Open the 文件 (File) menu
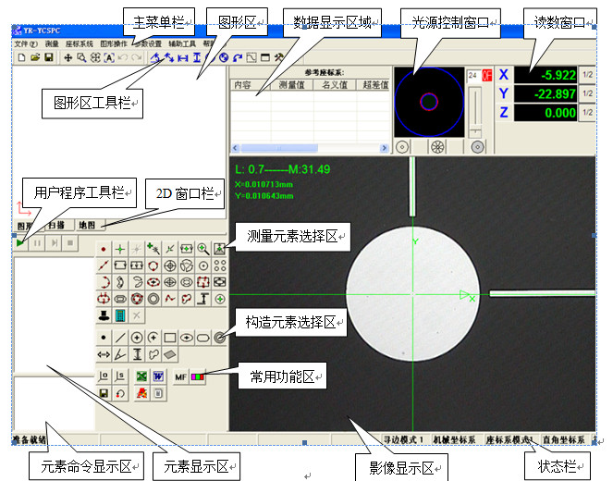Image resolution: width=613 pixels, height=481 pixels. tap(23, 43)
